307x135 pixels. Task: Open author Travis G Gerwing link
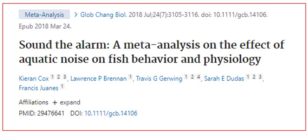coord(159,78)
